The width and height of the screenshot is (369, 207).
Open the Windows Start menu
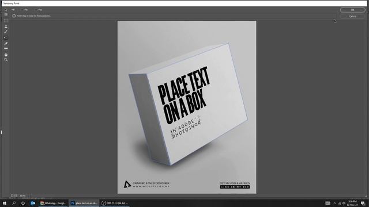tap(5, 203)
